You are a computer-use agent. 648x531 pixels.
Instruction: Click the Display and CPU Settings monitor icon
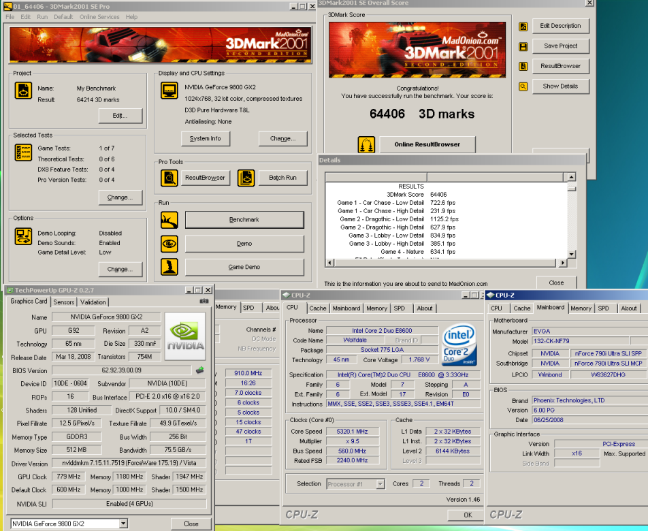click(169, 91)
